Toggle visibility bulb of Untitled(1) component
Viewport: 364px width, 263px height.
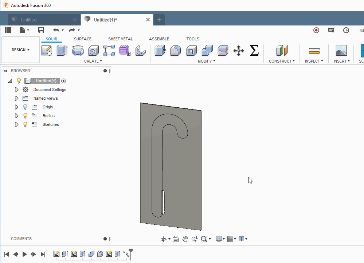pyautogui.click(x=19, y=81)
